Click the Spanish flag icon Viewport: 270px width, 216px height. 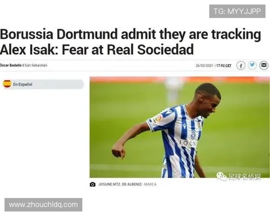pyautogui.click(x=7, y=84)
